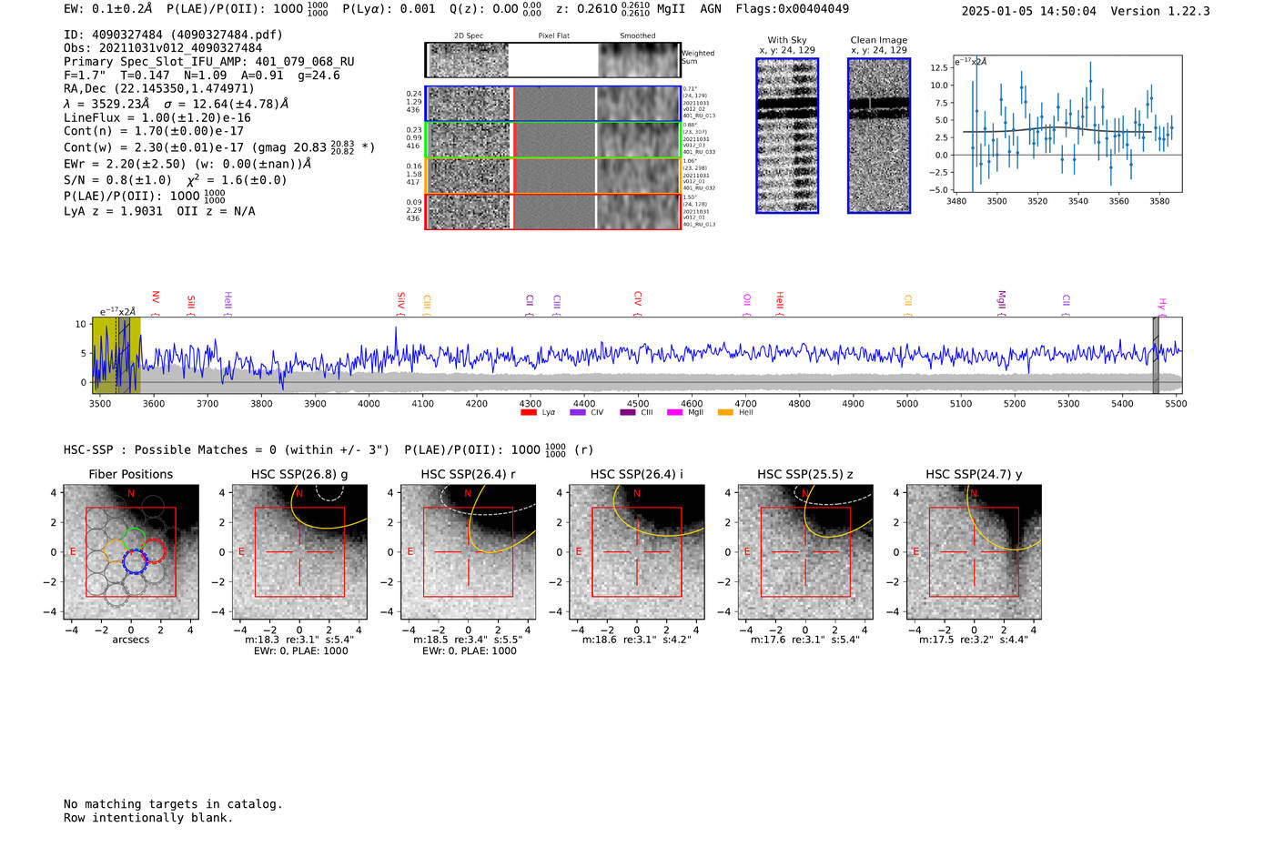Click the 'LineFlux = 1.00(±1.20)e-16' text
Image resolution: width=1274 pixels, height=867 pixels.
click(157, 118)
